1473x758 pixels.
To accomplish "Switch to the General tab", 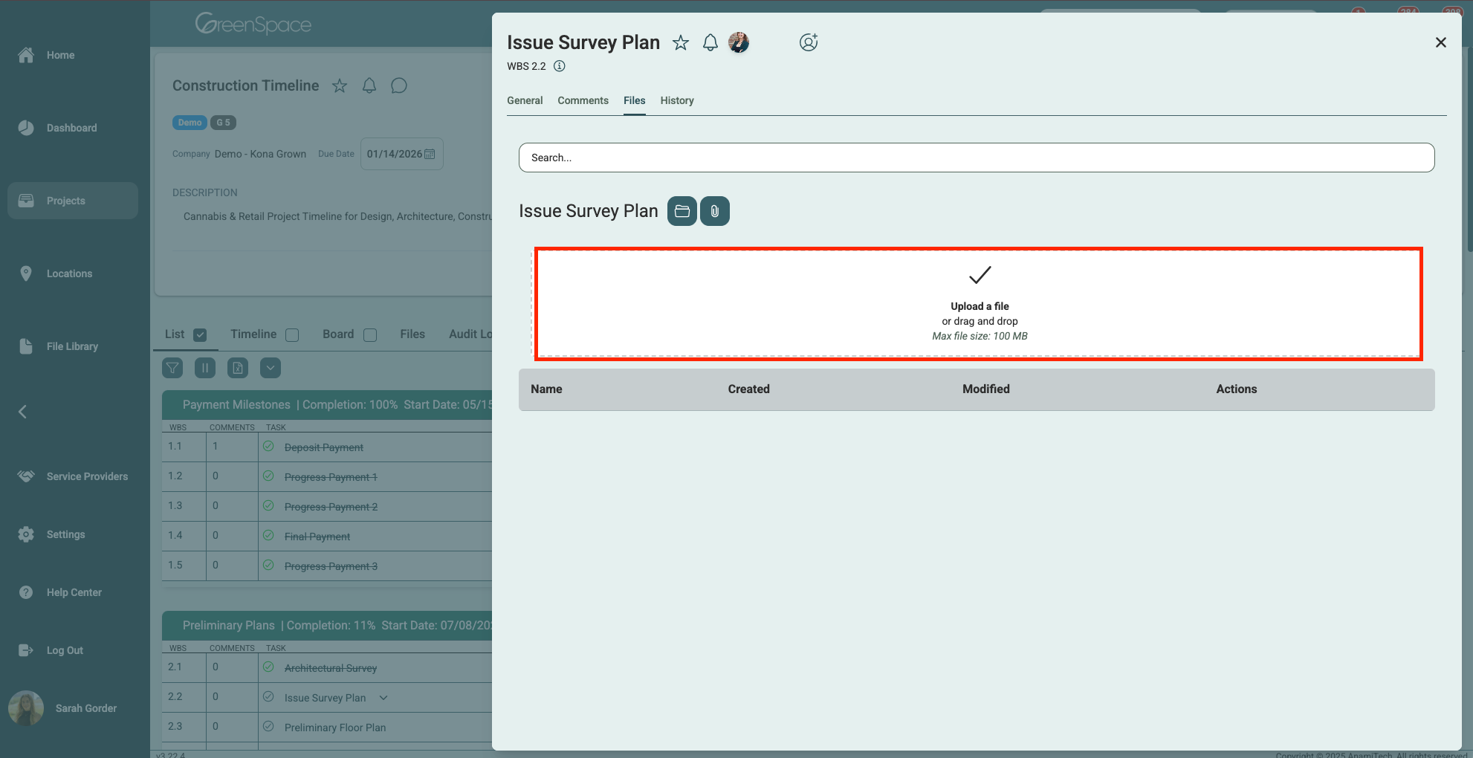I will 525,100.
